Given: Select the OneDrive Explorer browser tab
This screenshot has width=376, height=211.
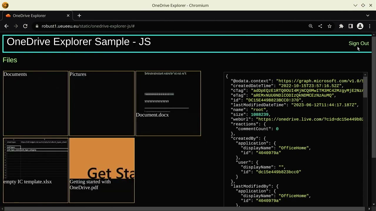Looking at the screenshot, I should tap(38, 16).
